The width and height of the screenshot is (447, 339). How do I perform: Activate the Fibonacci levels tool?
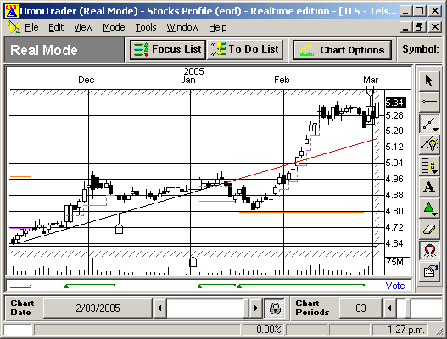click(427, 165)
